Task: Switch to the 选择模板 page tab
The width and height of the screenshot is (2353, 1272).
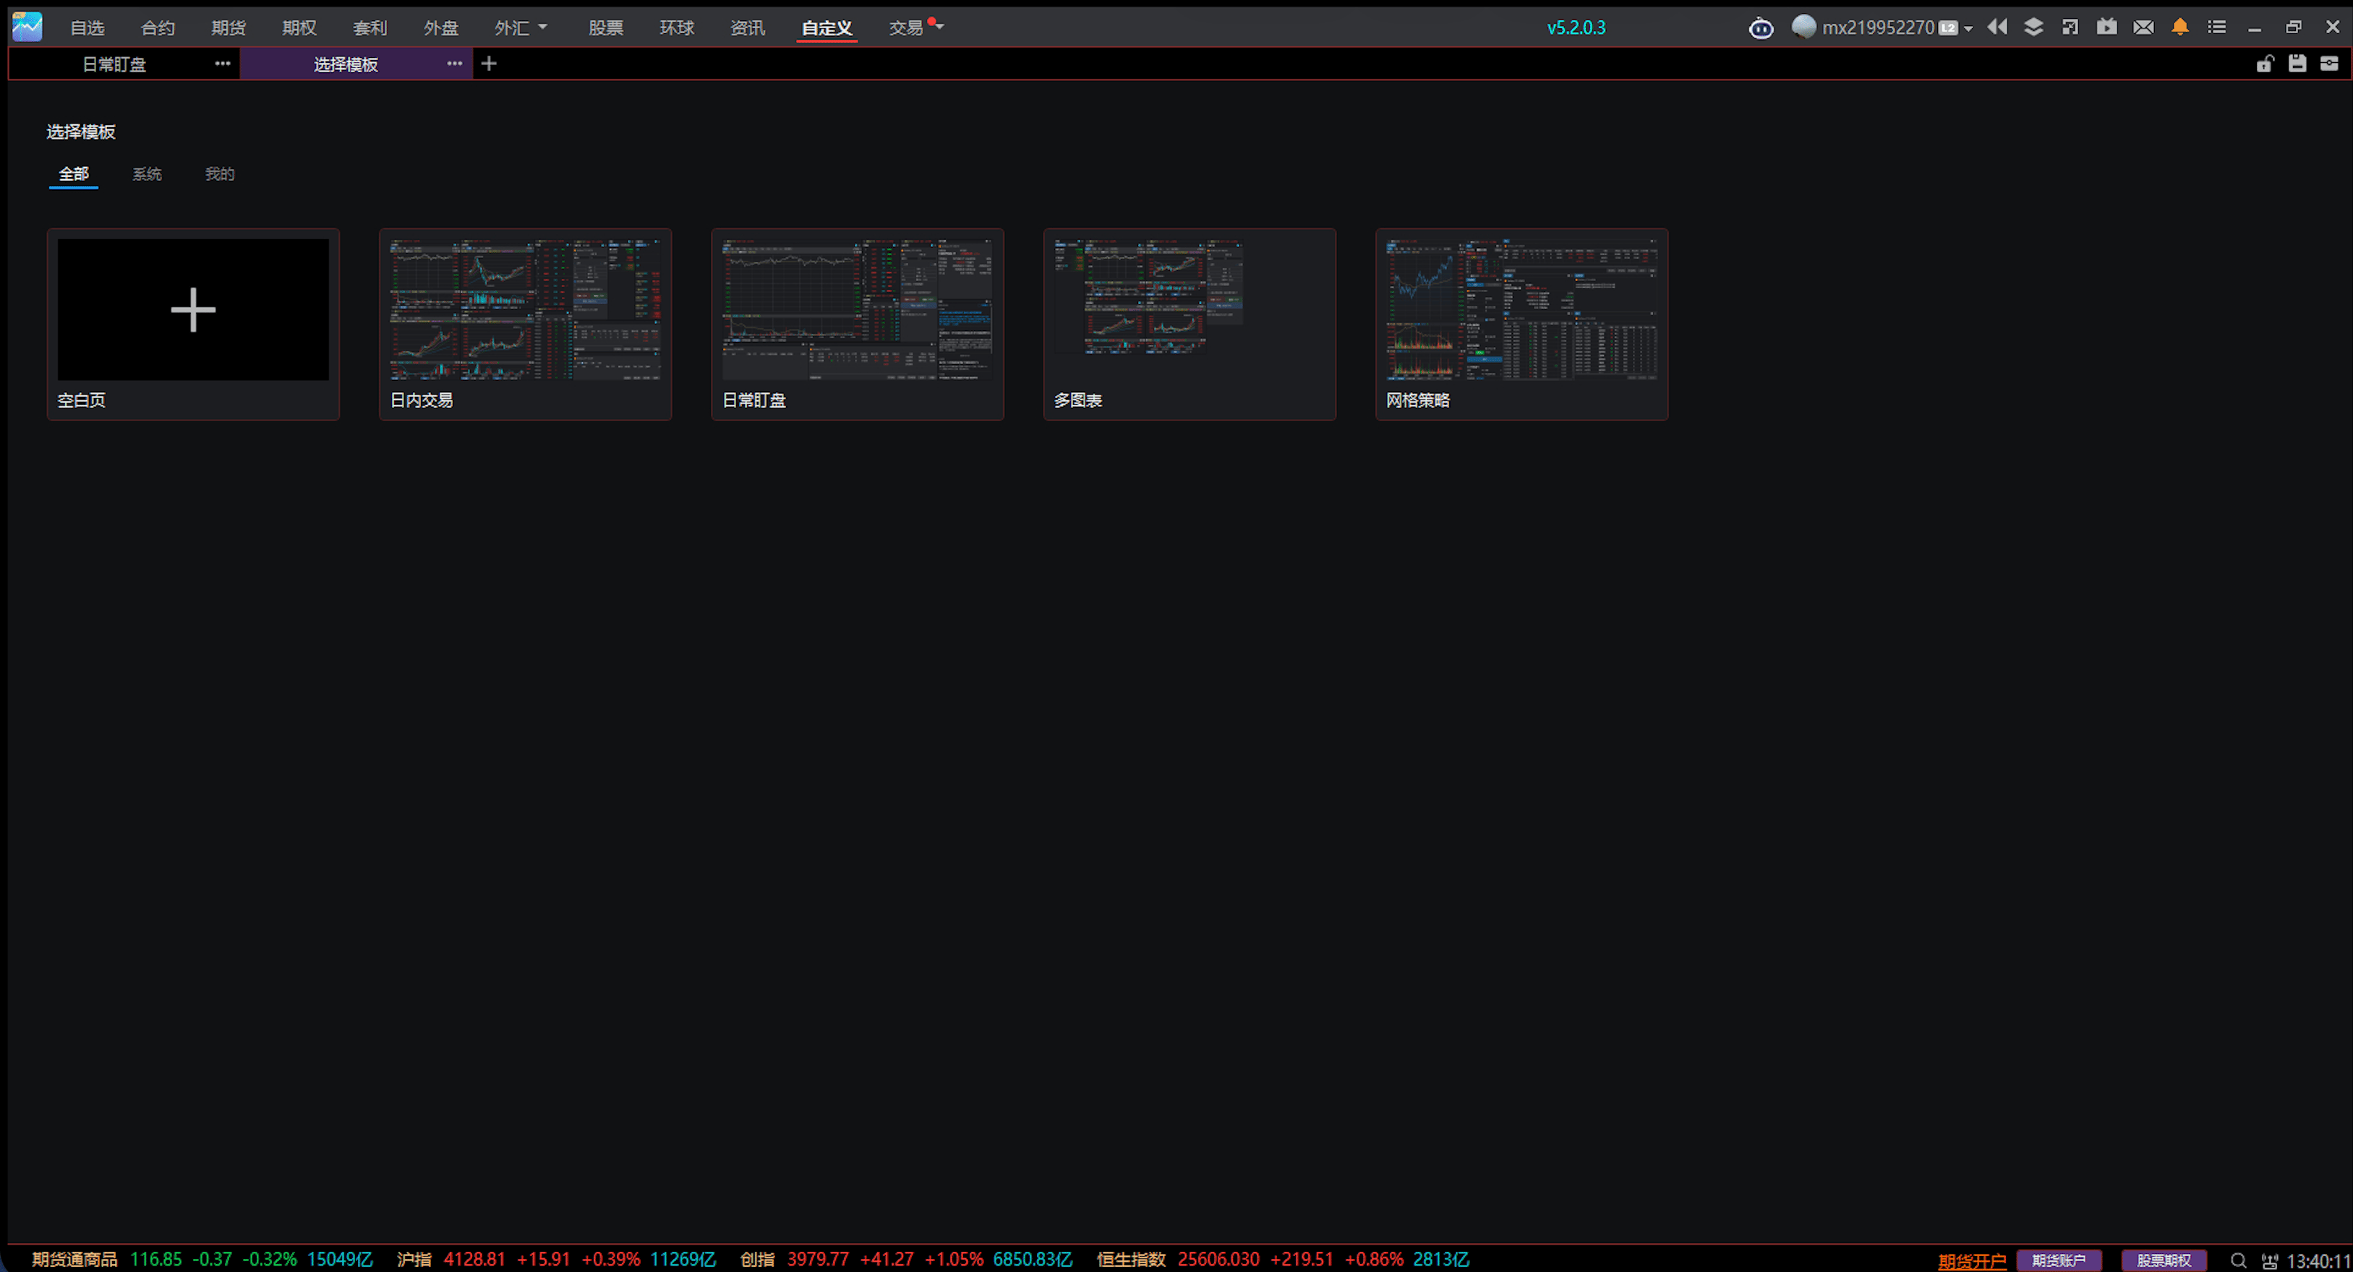Action: click(346, 64)
